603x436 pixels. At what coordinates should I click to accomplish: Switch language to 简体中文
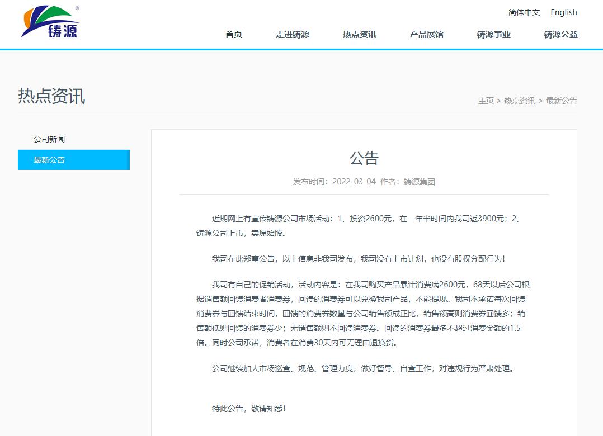[524, 12]
